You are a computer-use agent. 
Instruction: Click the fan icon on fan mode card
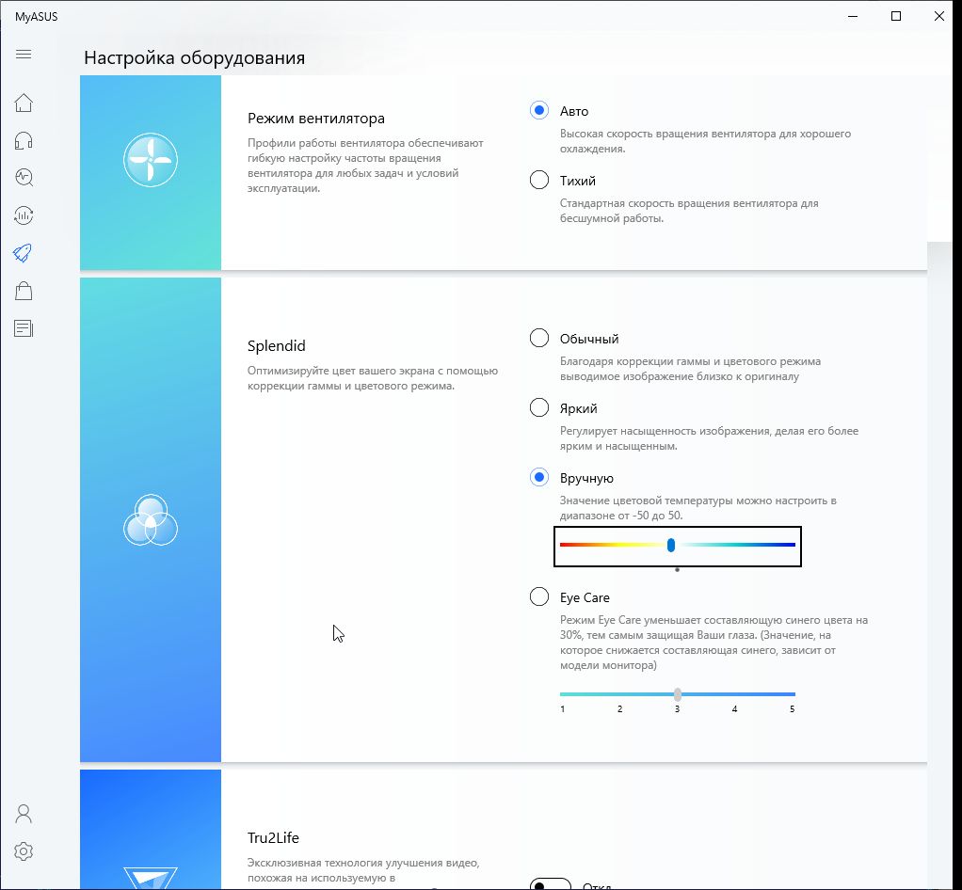[x=151, y=160]
